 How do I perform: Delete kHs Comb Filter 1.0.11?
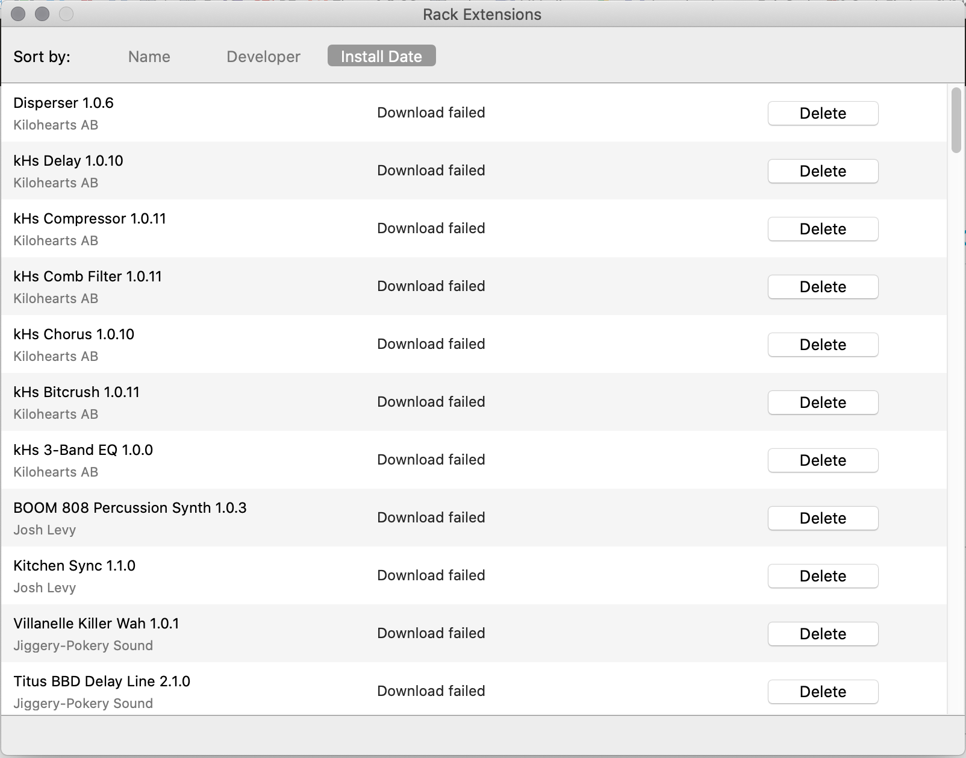point(823,287)
